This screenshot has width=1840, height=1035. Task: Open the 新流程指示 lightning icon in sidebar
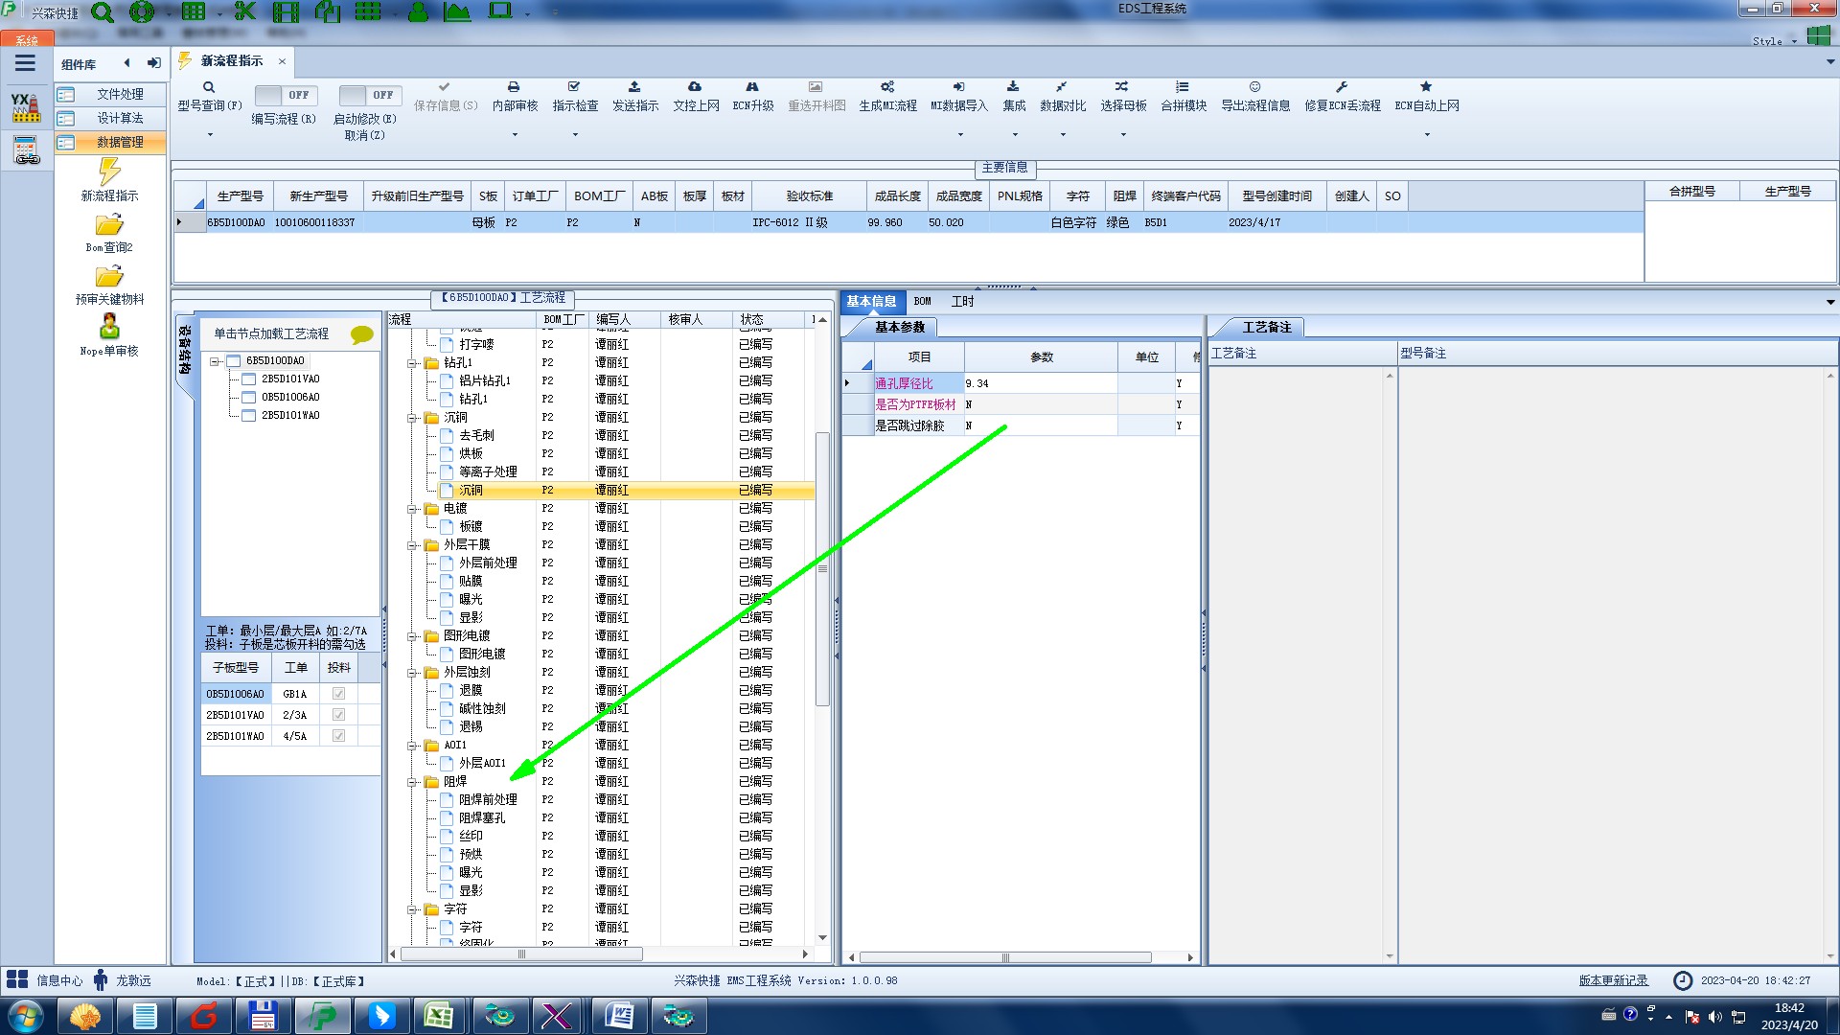(109, 172)
